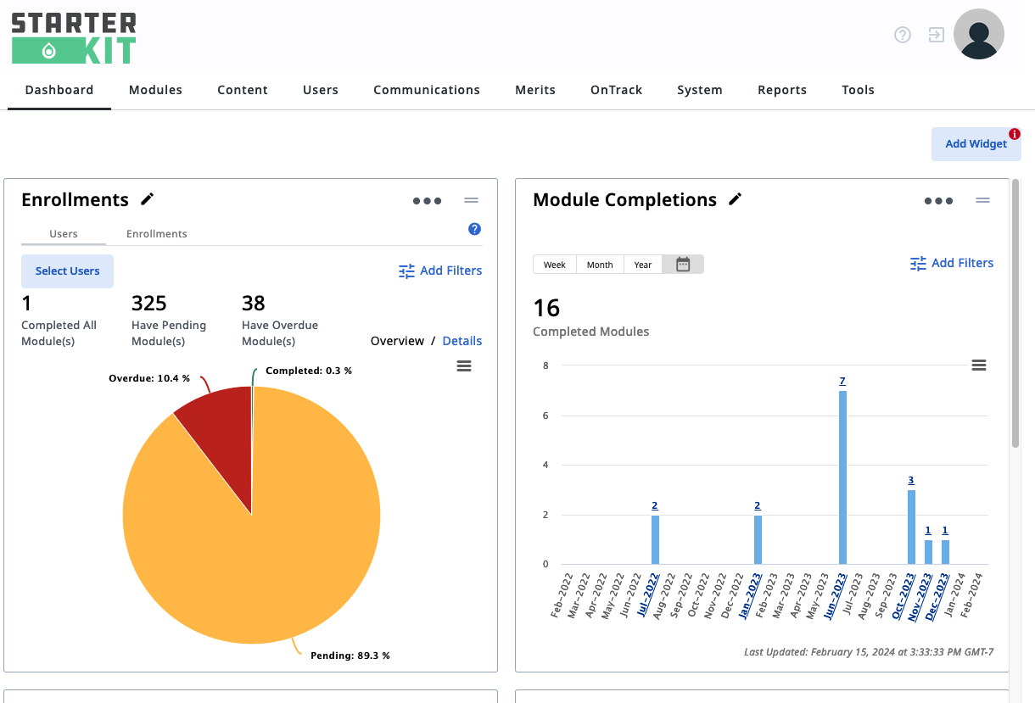The width and height of the screenshot is (1035, 703).
Task: Click the Add Widget button
Action: tap(976, 144)
